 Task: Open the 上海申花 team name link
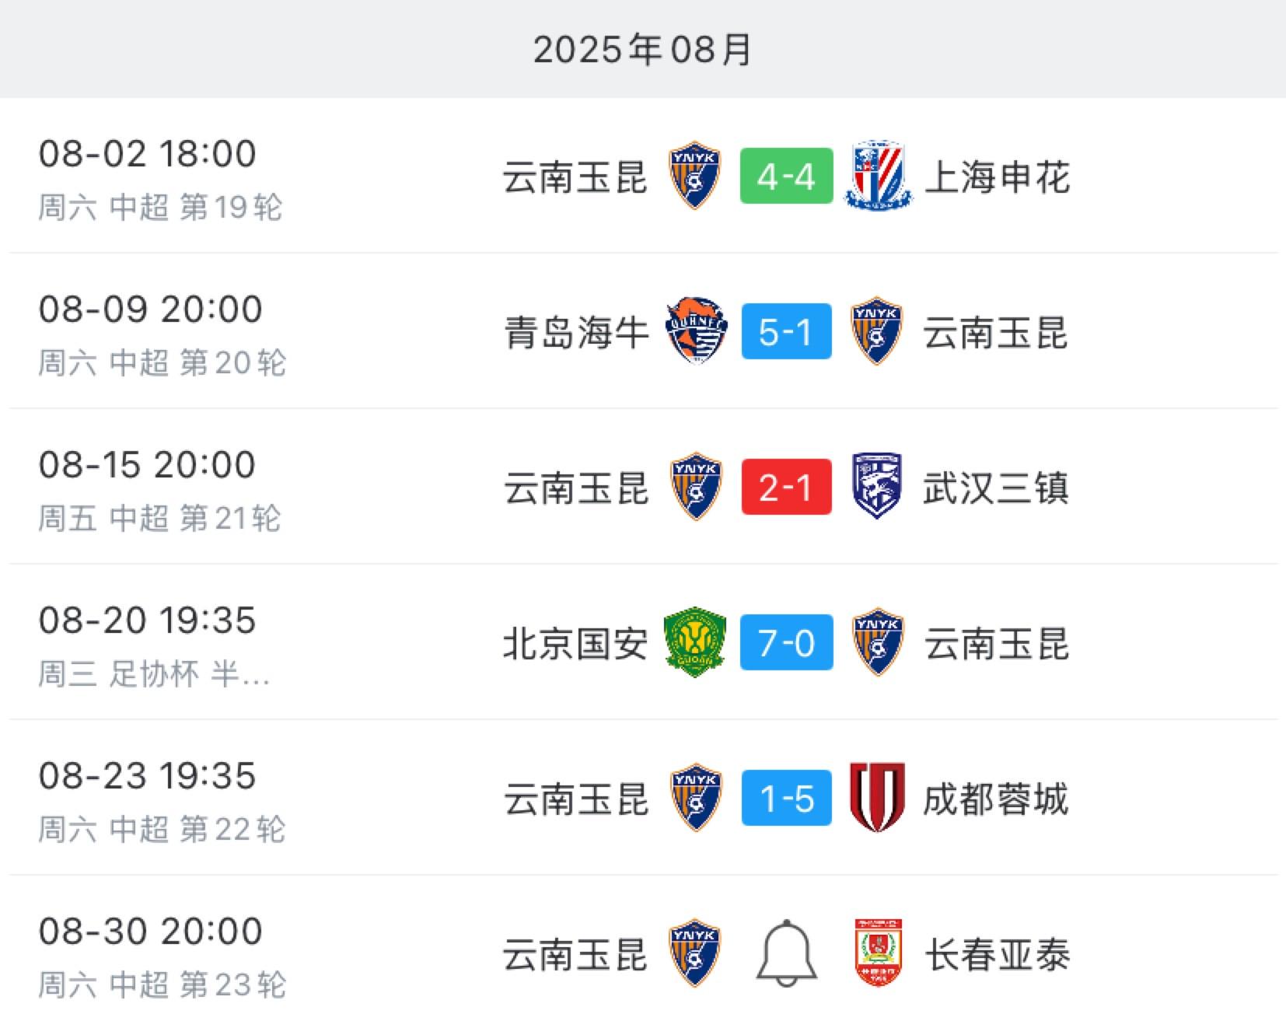(998, 177)
